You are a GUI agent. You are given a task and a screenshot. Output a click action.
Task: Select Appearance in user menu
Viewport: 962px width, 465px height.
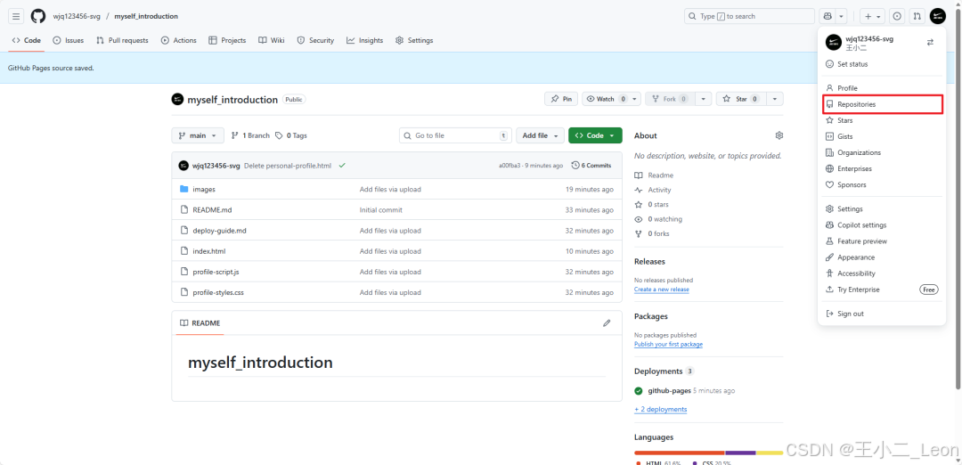coord(882,257)
